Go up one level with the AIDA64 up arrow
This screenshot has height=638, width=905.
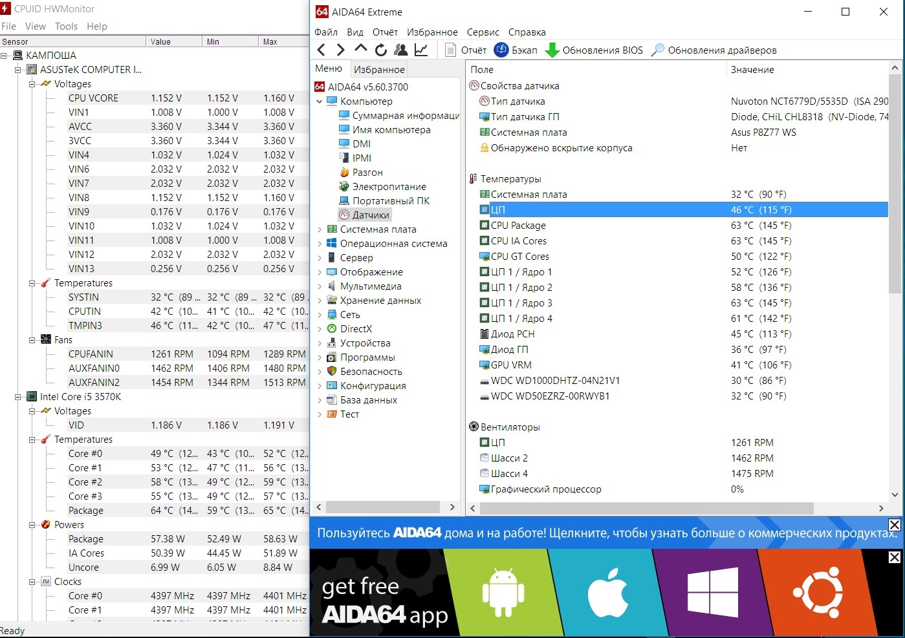pos(361,49)
